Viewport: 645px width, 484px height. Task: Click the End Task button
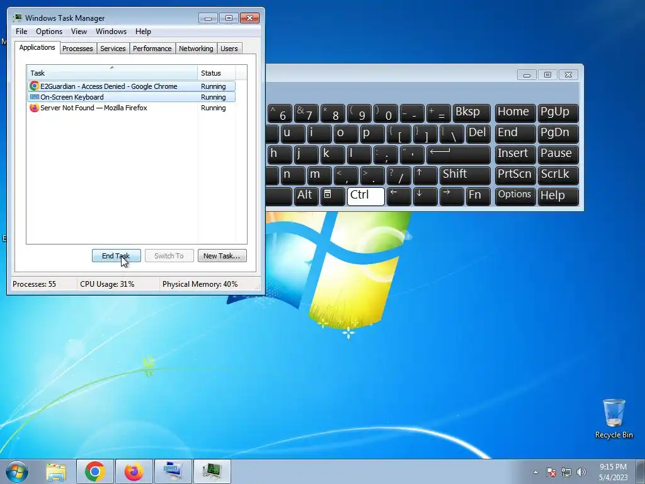(x=116, y=256)
